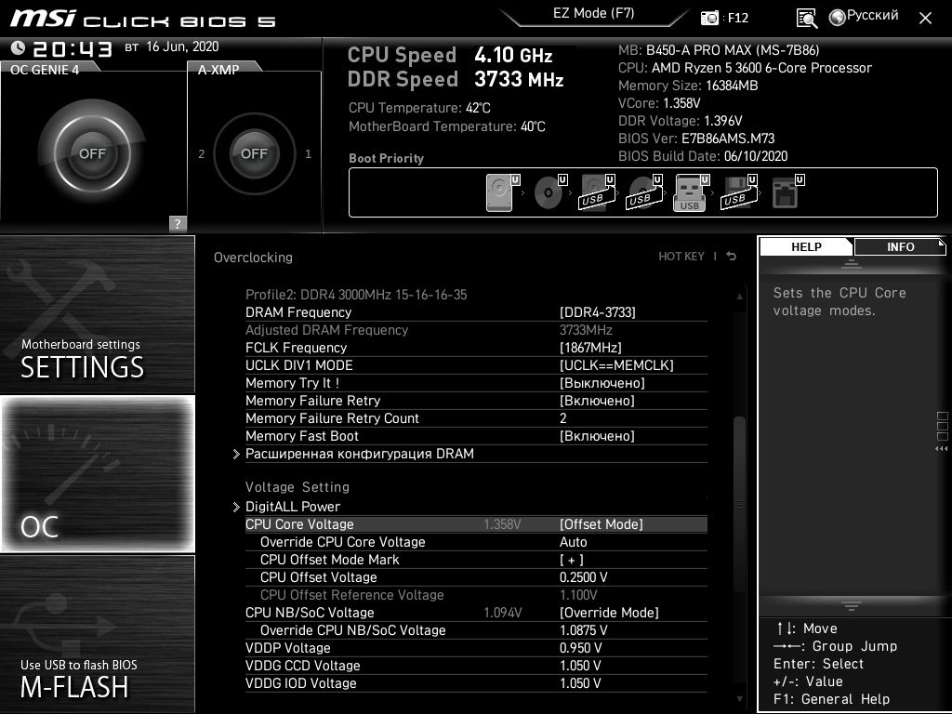
Task: Click the Profile2: DDR4 3000MHz 15-16-16-35 row
Action: click(x=476, y=295)
